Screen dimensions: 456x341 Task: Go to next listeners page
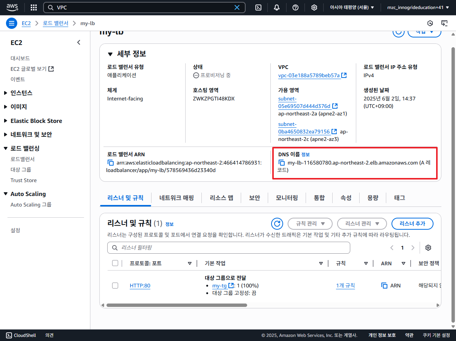pos(413,248)
